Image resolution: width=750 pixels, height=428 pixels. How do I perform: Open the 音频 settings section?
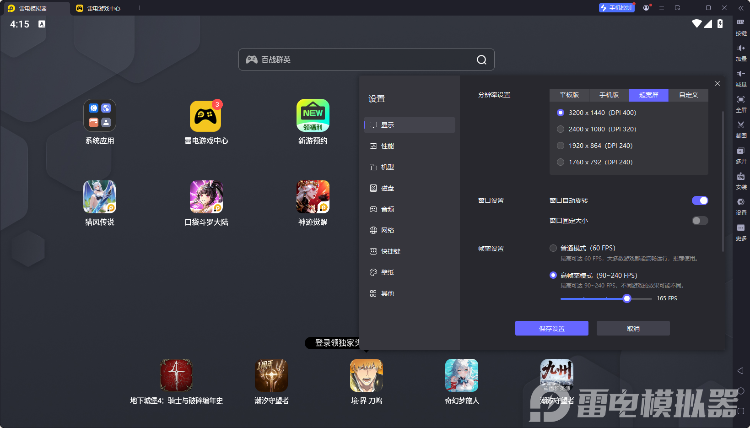[410, 209]
